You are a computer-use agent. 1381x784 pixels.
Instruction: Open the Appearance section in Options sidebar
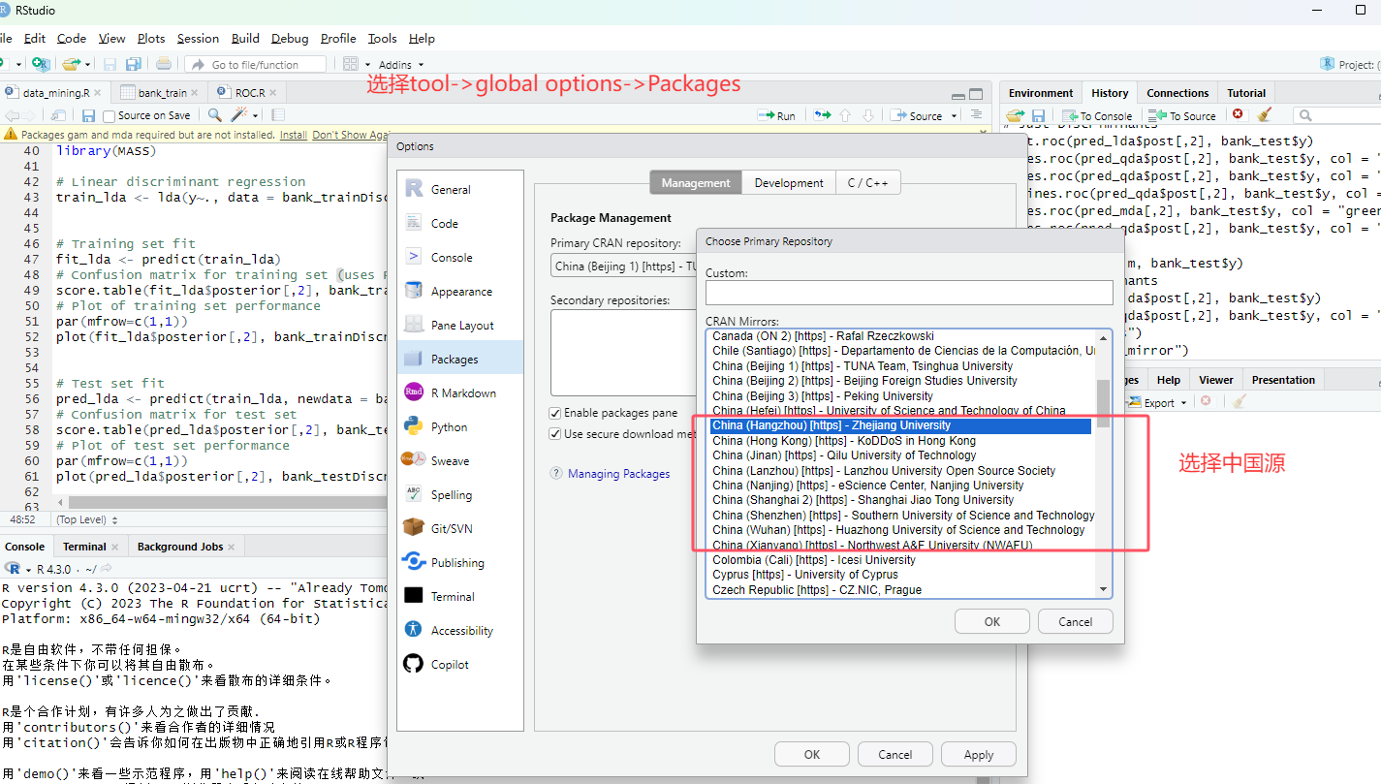(461, 292)
